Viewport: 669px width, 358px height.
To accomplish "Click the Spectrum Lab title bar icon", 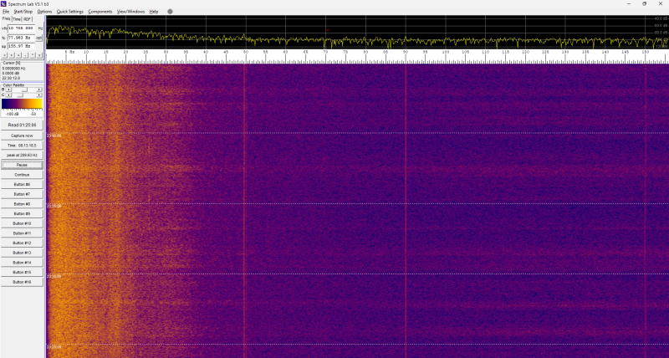I will tap(4, 3).
